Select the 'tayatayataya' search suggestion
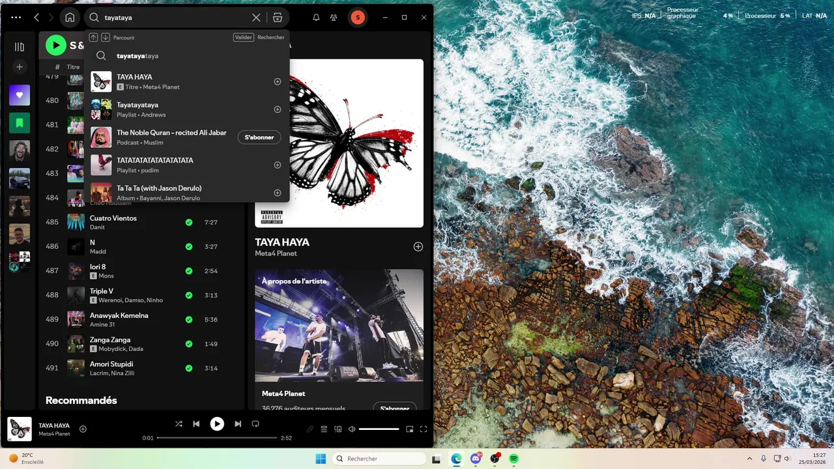 (x=187, y=56)
